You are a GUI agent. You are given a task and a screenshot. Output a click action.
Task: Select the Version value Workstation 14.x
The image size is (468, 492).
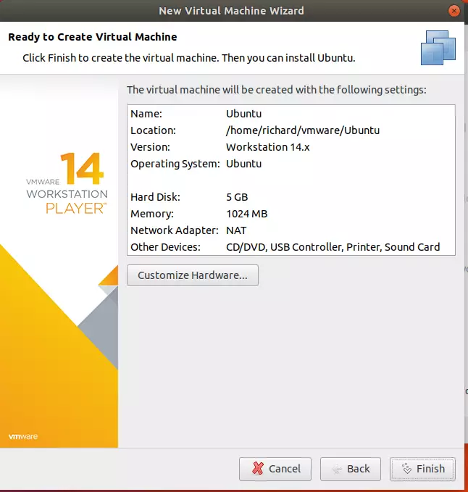(267, 147)
